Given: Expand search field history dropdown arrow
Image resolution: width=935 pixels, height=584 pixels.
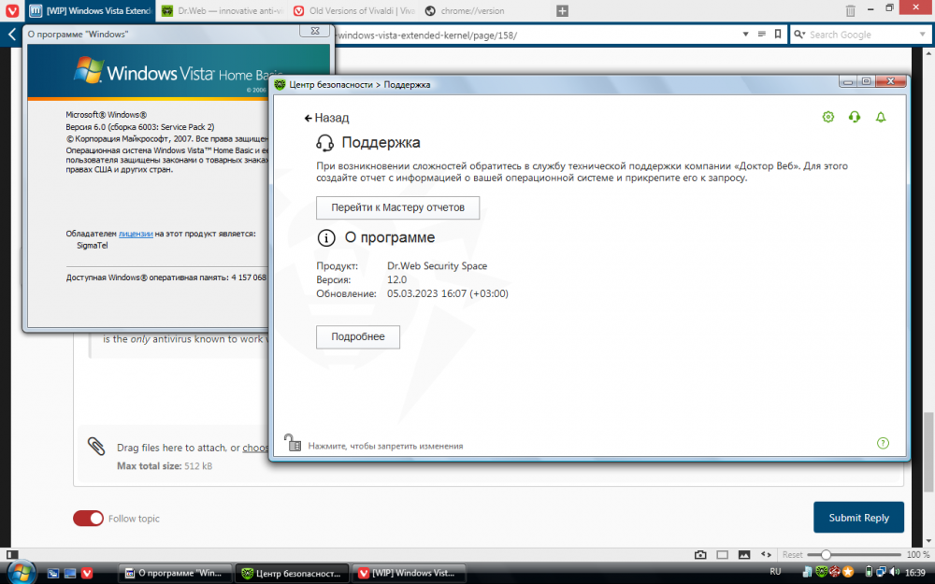Looking at the screenshot, I should [923, 35].
